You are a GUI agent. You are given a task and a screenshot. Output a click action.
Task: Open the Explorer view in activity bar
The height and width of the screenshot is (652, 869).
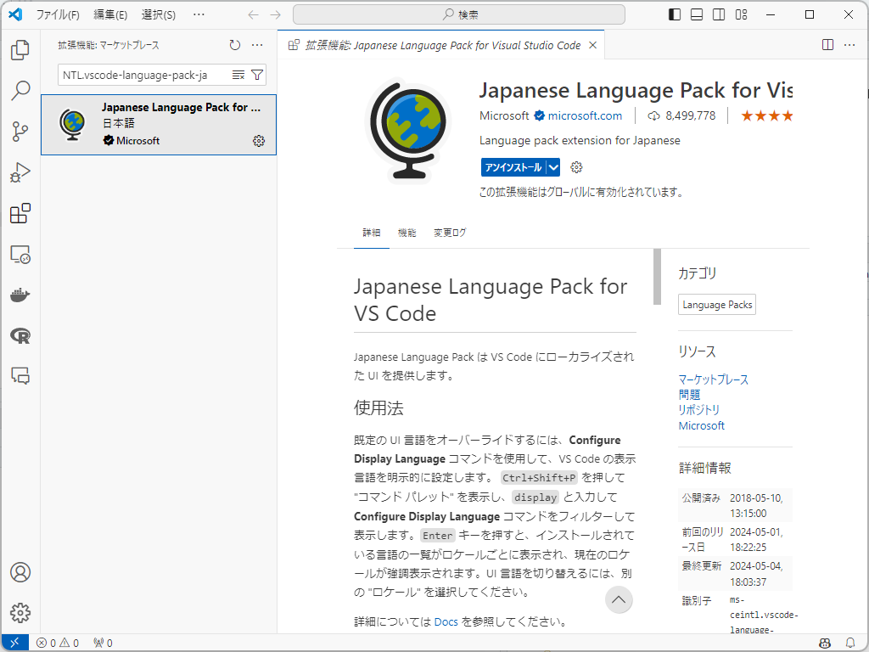click(20, 51)
